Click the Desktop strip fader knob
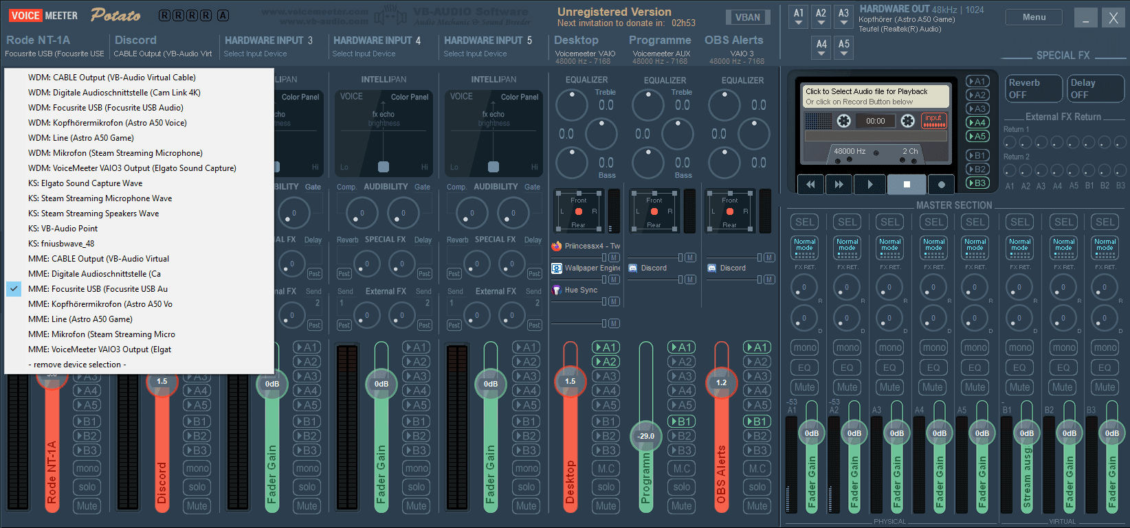 click(570, 381)
